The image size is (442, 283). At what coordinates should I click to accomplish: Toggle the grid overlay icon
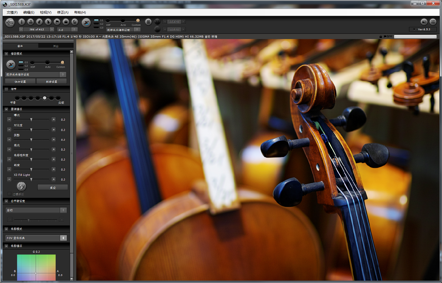click(x=148, y=21)
